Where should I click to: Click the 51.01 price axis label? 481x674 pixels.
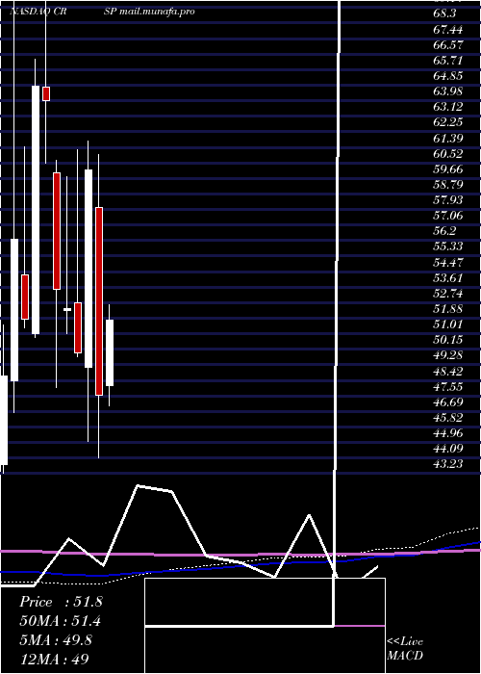tap(448, 324)
